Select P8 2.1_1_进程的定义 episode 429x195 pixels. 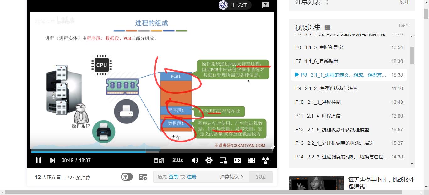349,75
